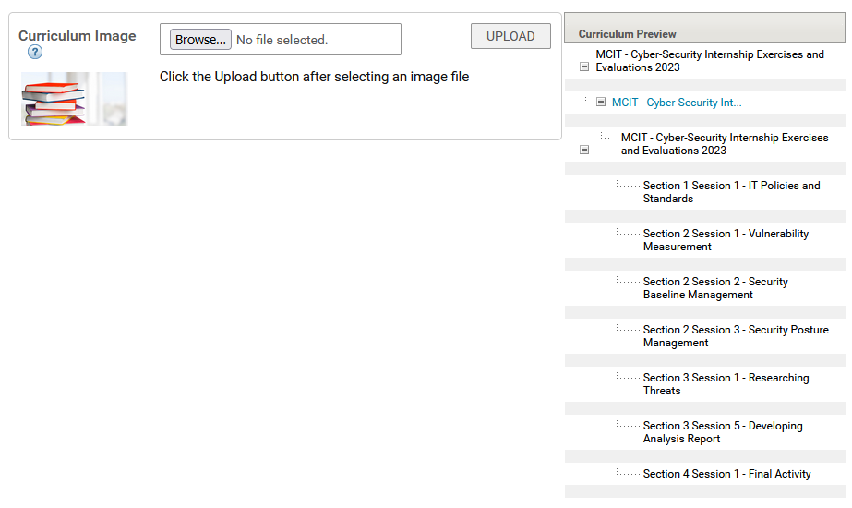Select Section 2 Session 1 Vulnerability Measurement
Image resolution: width=852 pixels, height=508 pixels.
click(x=726, y=240)
